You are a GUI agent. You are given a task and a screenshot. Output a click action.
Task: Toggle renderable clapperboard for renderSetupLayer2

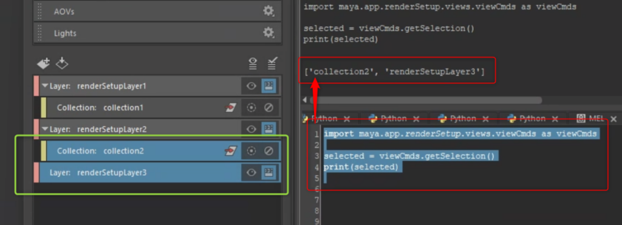coord(268,129)
